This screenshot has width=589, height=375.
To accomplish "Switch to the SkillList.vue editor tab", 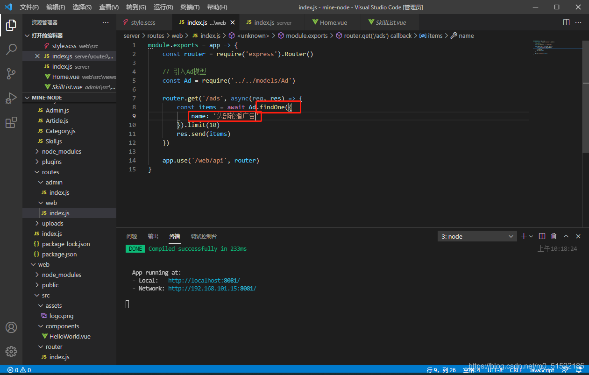I will pyautogui.click(x=390, y=22).
